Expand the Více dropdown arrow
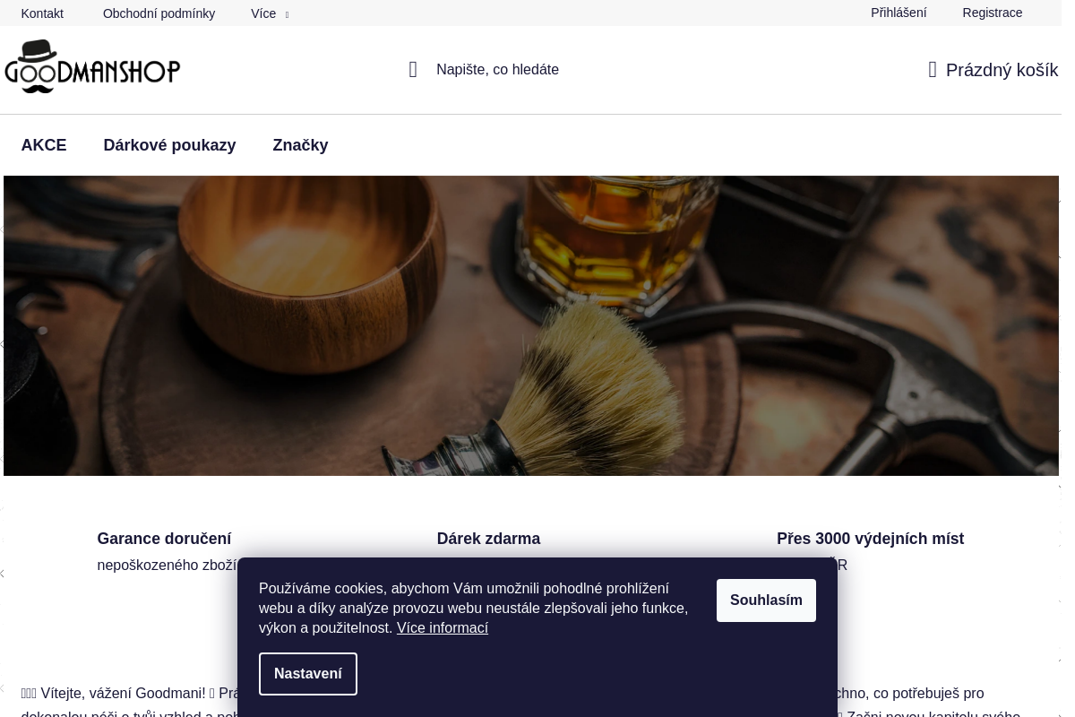The height and width of the screenshot is (717, 1075). point(287,15)
